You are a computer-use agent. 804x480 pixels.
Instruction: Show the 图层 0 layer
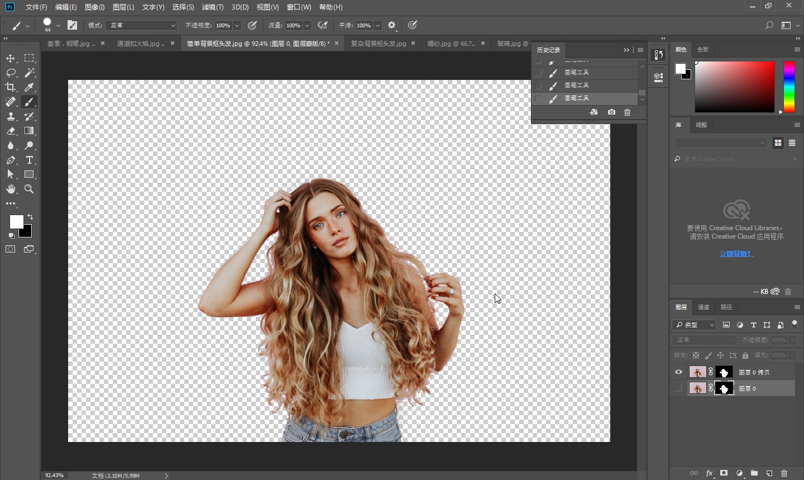coord(678,388)
